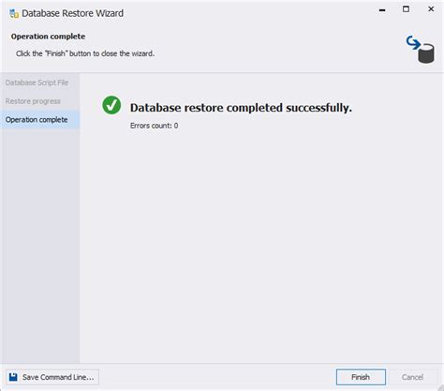The width and height of the screenshot is (444, 391).
Task: Click the Database restore completed successfully message
Action: tap(241, 108)
